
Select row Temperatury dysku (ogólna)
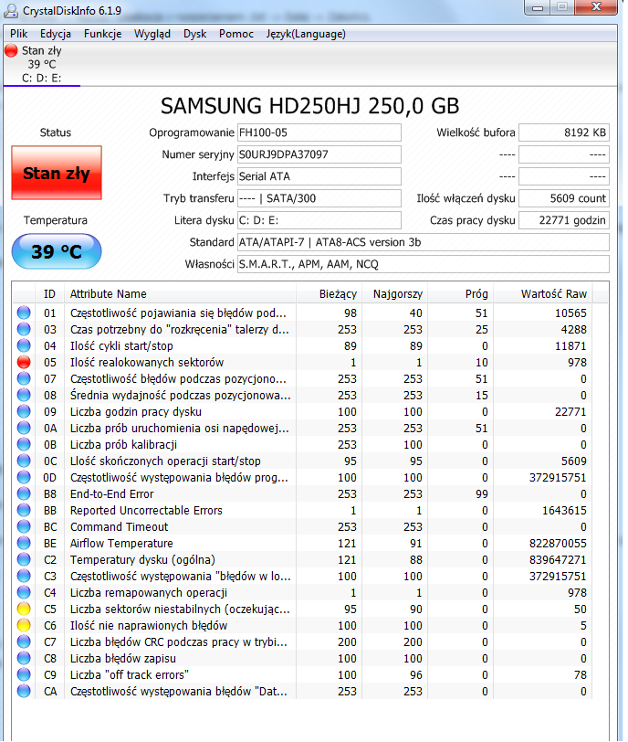click(x=302, y=560)
